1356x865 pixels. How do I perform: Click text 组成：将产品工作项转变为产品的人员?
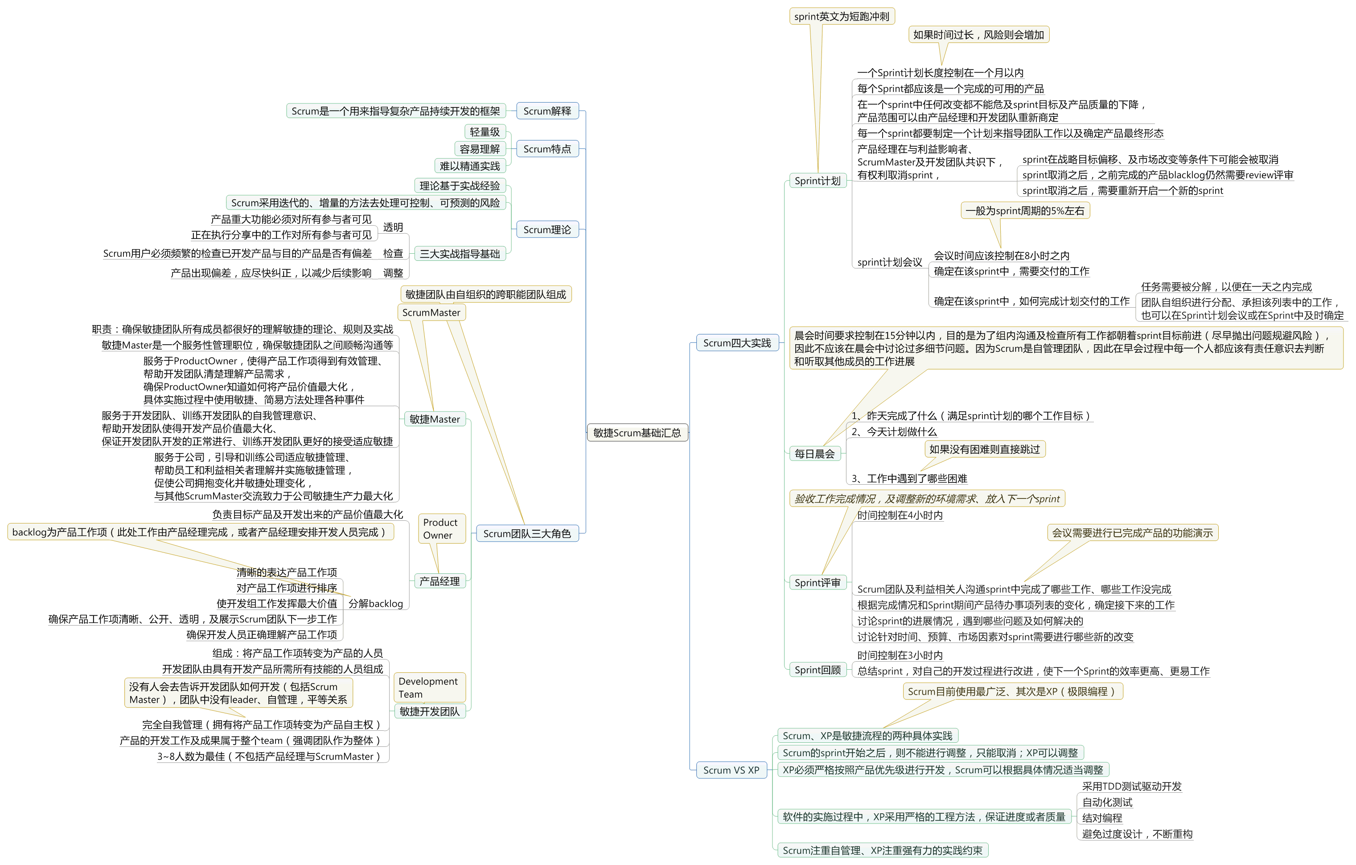click(x=297, y=653)
